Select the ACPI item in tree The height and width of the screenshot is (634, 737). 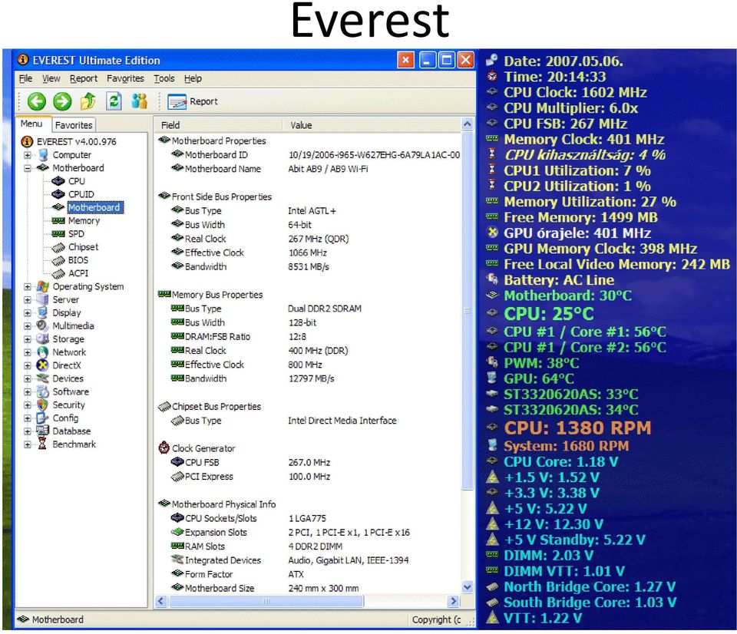point(78,273)
